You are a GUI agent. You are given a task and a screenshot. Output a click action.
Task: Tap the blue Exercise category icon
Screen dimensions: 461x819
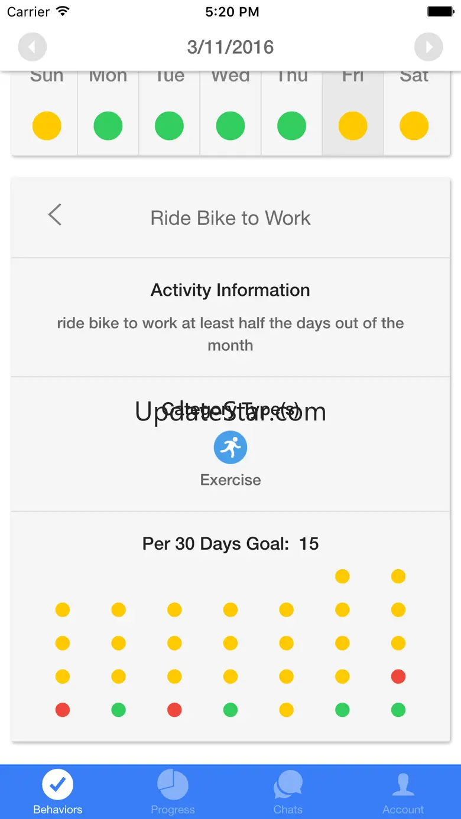click(230, 448)
